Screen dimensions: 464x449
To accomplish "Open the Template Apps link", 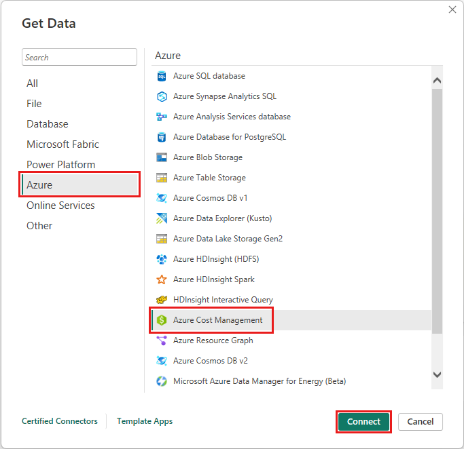I will pos(145,421).
